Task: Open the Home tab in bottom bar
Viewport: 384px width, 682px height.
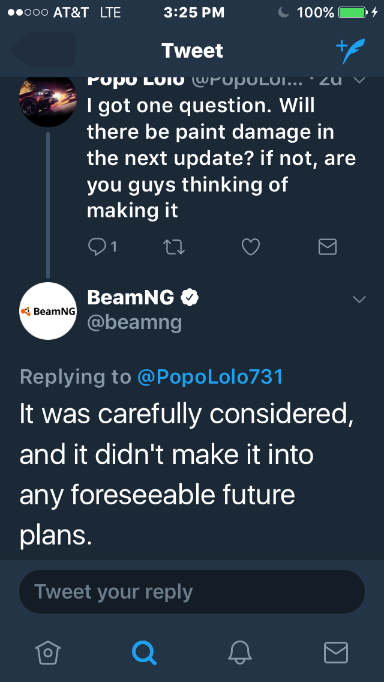Action: 48,653
